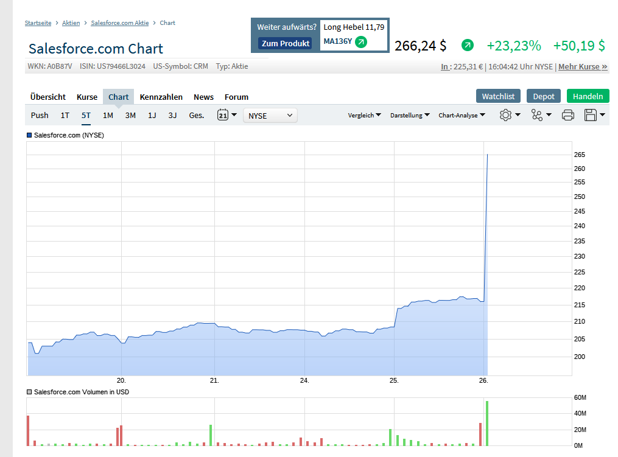Click green up-arrow icon beside price 266,24 $

tap(468, 45)
